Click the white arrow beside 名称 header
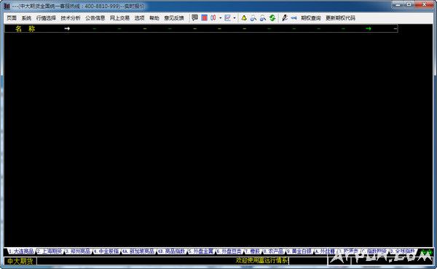The width and height of the screenshot is (437, 269). 67,28
